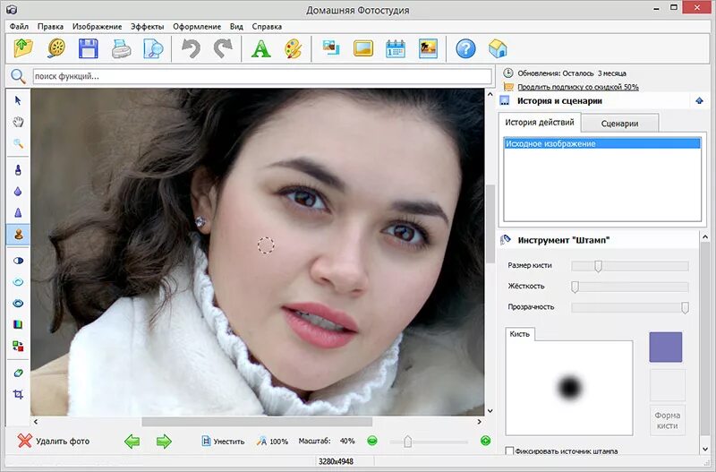Screen dimensions: 716x472
Task: Select the half-dark circle lighten/darken tool
Action: click(x=18, y=261)
